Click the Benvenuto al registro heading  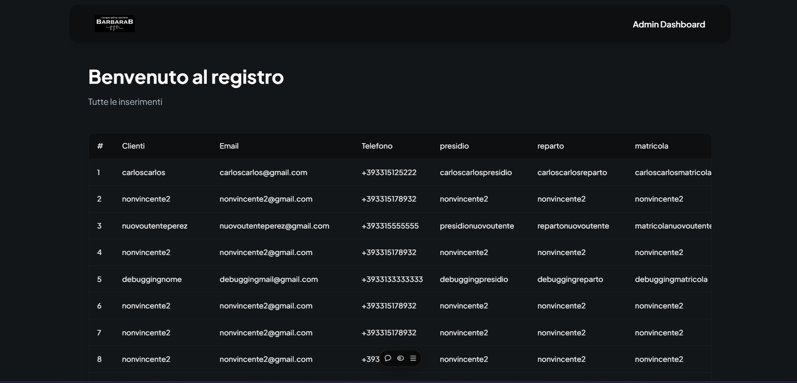[186, 77]
